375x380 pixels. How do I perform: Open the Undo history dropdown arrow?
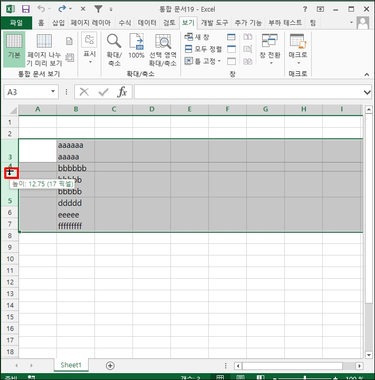[50, 9]
